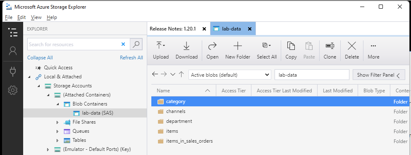
Task: Open the More toolbar options
Action: pyautogui.click(x=373, y=50)
